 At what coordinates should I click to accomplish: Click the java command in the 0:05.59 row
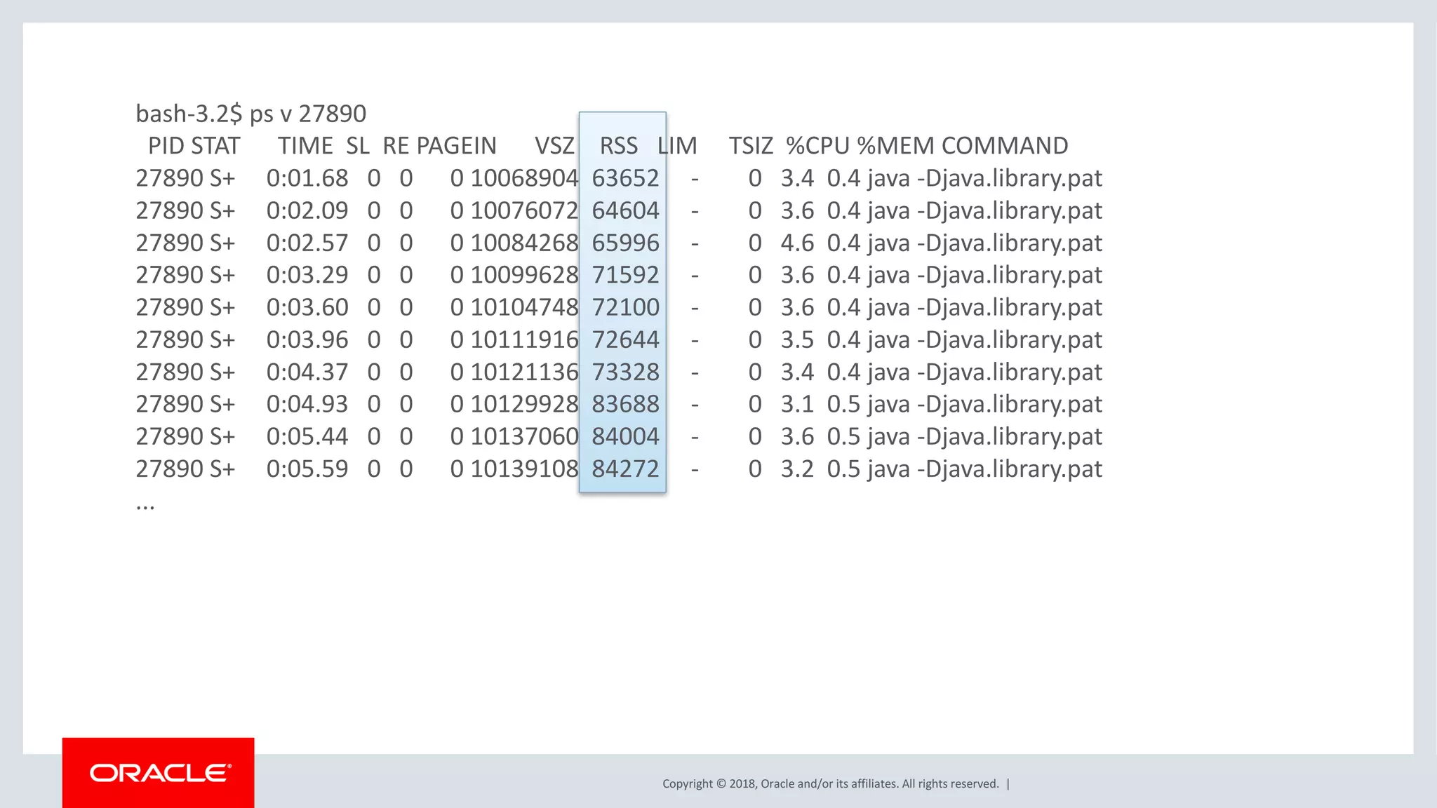pos(985,469)
